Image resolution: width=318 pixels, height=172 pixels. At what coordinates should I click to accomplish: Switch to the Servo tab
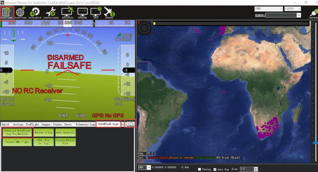click(68, 124)
